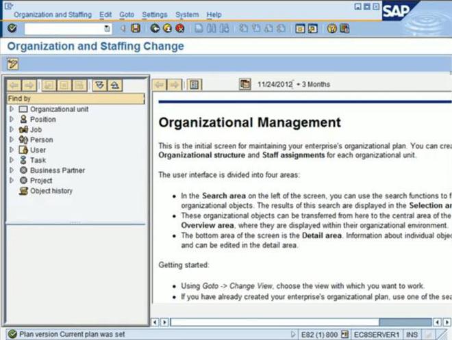Click the column configuration icon in overview toolbar
This screenshot has height=340, width=452.
tap(194, 85)
